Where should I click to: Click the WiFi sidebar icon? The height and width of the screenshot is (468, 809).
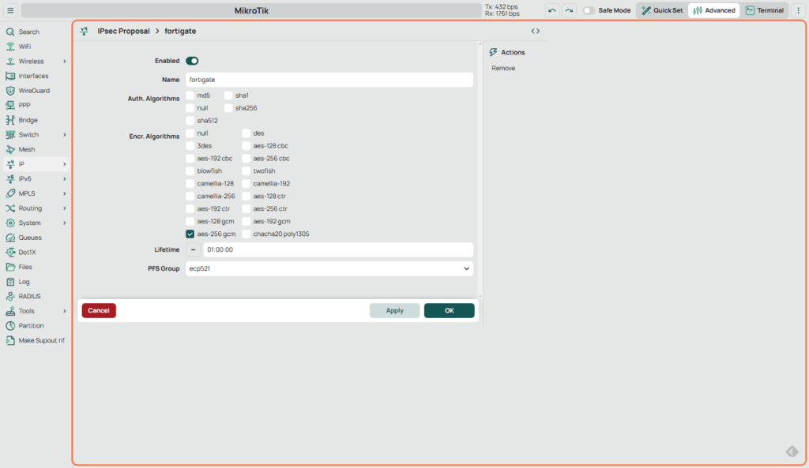click(x=10, y=47)
